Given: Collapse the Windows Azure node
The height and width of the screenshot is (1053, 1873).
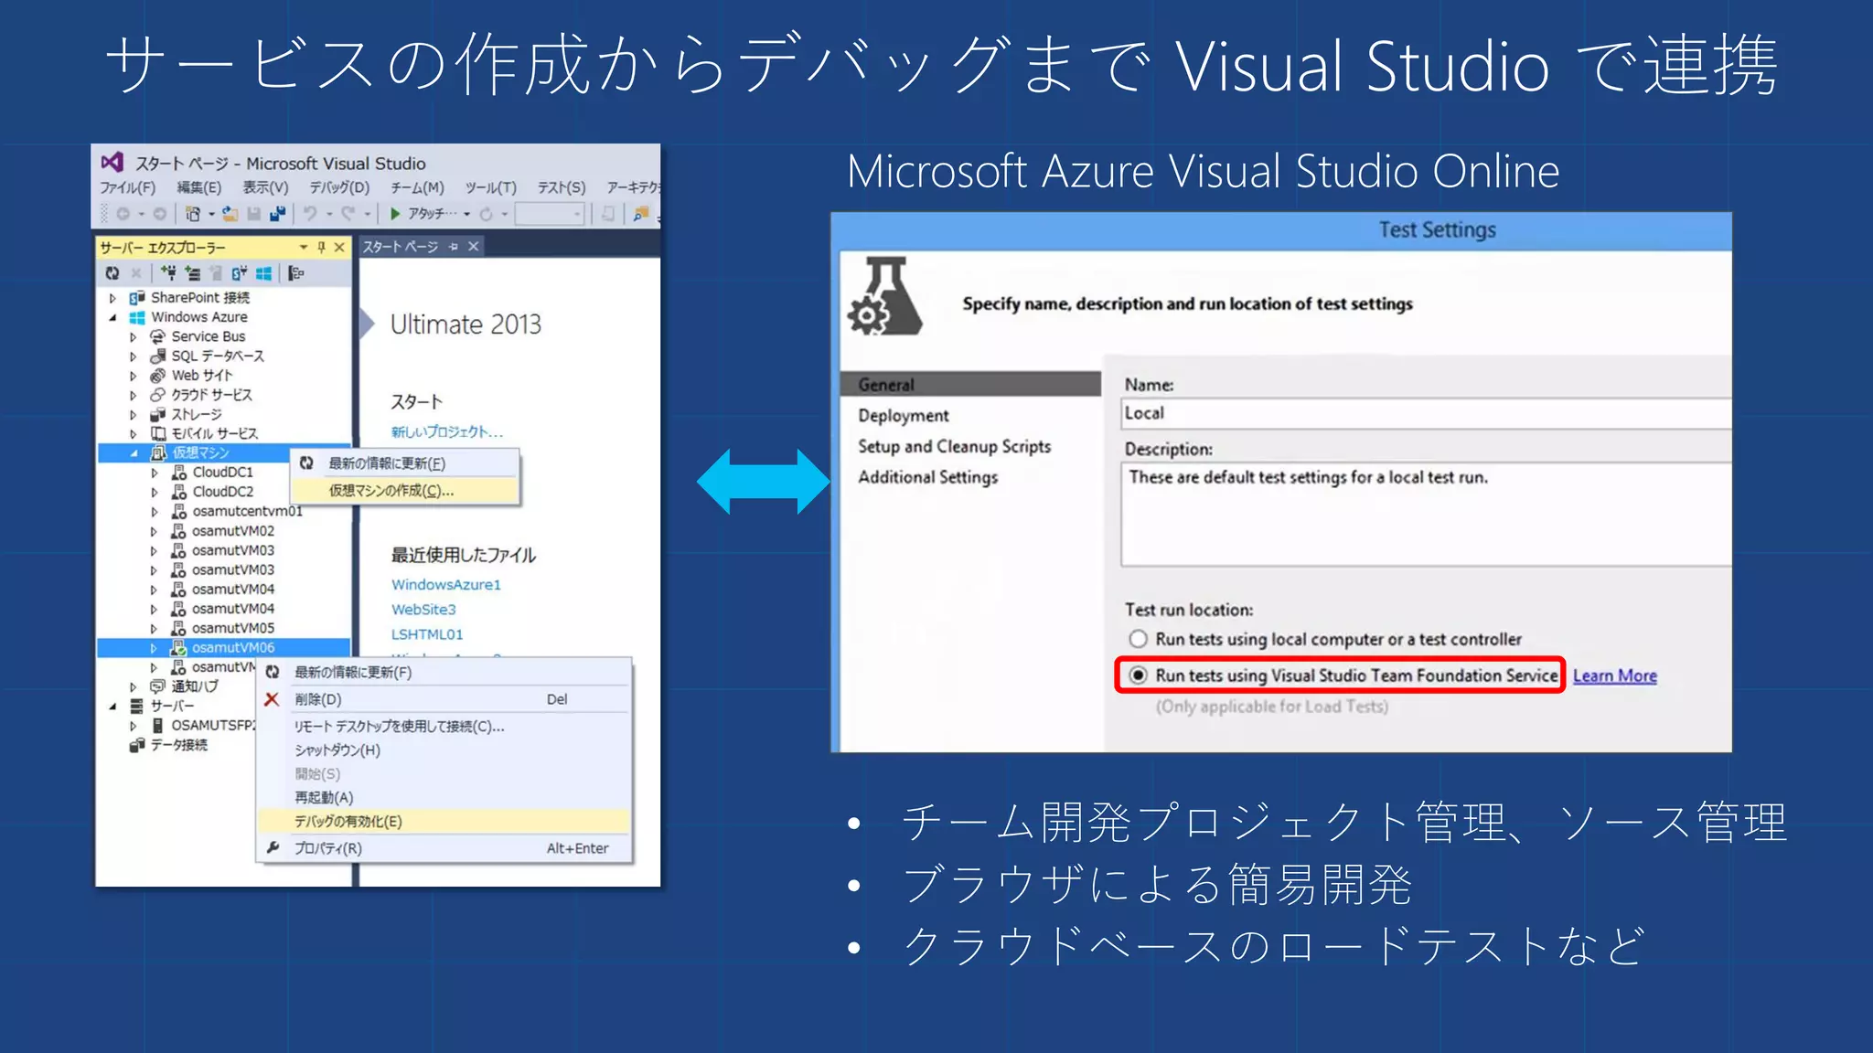Looking at the screenshot, I should click(x=113, y=318).
